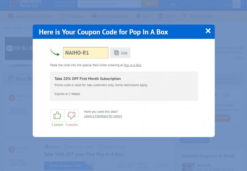The image size is (247, 171).
Task: Select the NAIHO-R1 coupon code field
Action: coord(86,53)
